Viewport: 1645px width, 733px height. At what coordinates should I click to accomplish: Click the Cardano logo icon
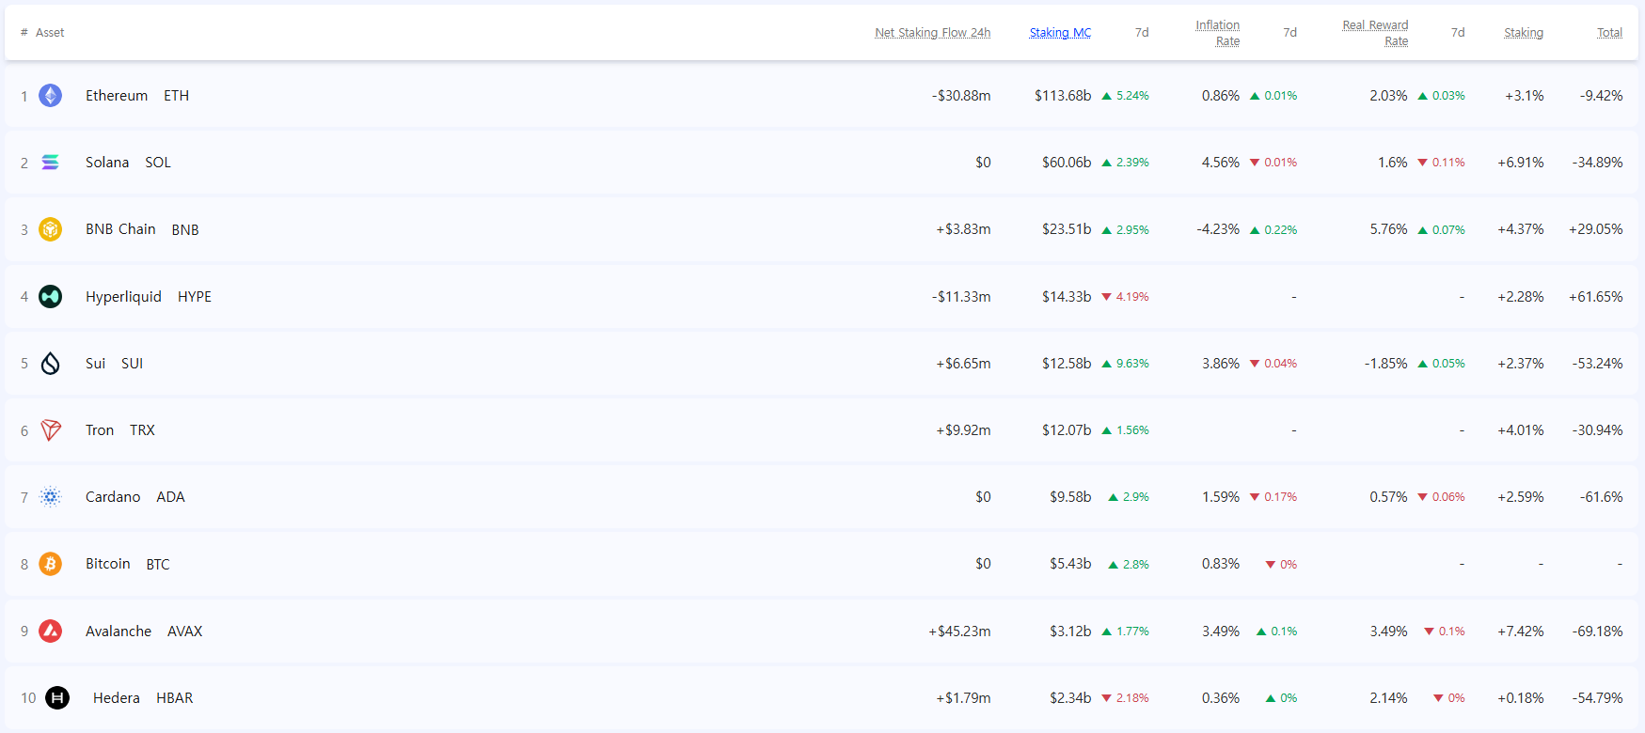click(x=51, y=497)
